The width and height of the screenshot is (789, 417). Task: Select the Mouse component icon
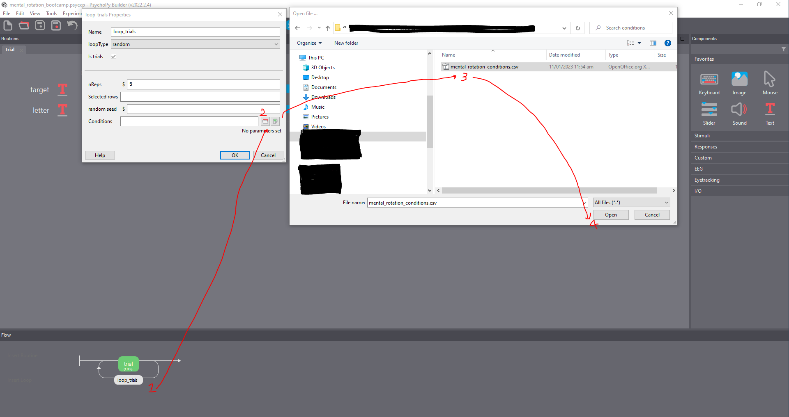[769, 80]
